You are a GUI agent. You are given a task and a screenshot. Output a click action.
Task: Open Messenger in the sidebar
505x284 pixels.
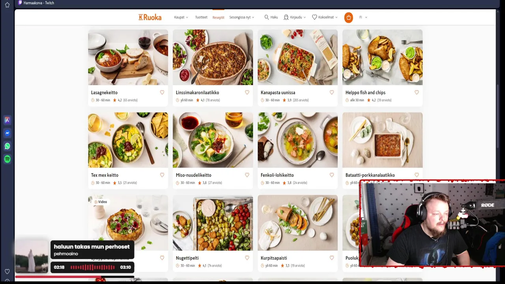click(x=7, y=133)
